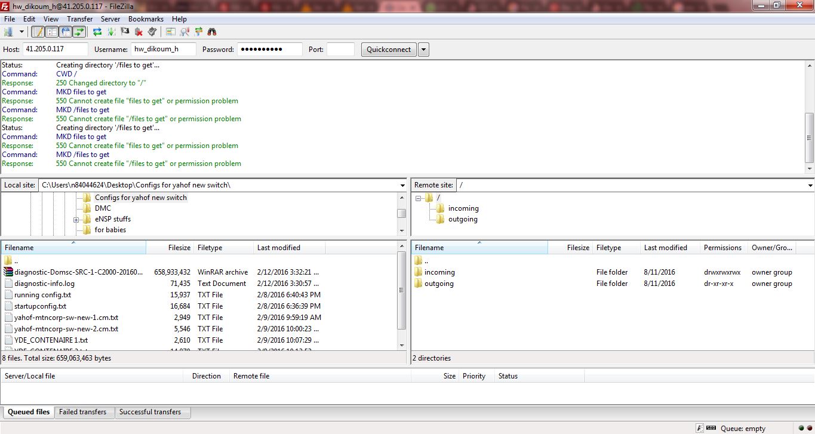Click the magnifying glass toolbar icon

click(184, 32)
